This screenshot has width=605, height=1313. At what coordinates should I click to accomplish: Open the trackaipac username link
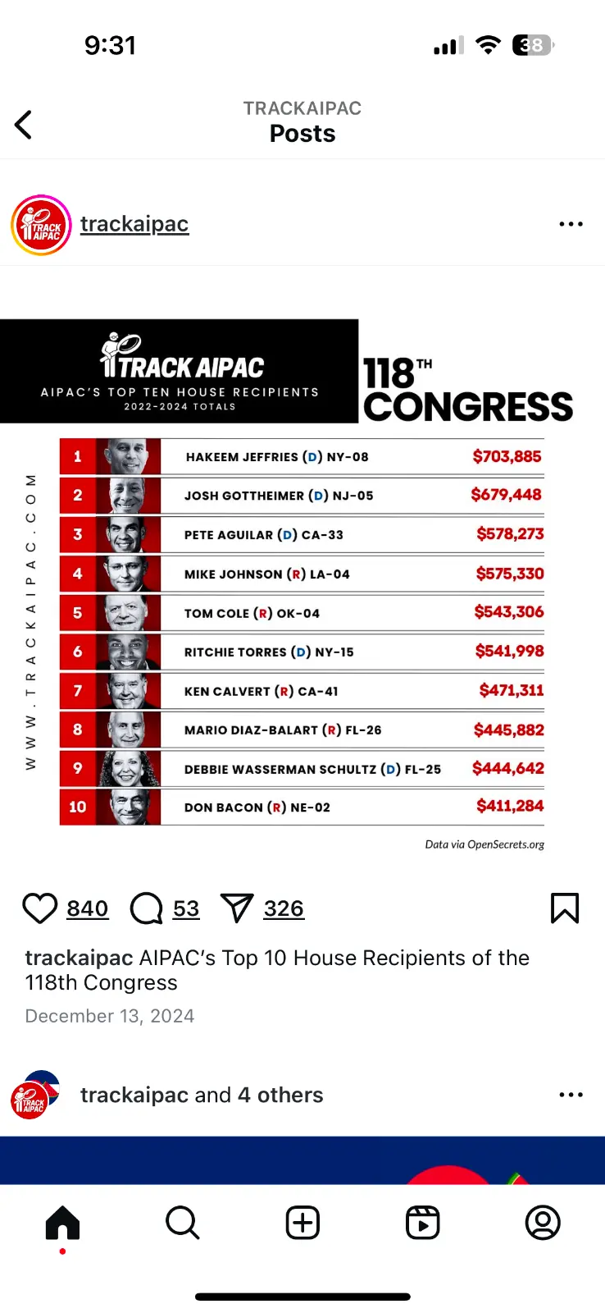pos(134,224)
